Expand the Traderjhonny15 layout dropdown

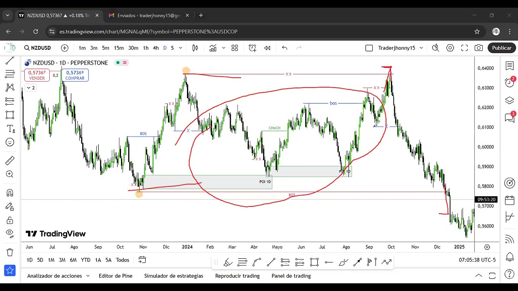[421, 48]
